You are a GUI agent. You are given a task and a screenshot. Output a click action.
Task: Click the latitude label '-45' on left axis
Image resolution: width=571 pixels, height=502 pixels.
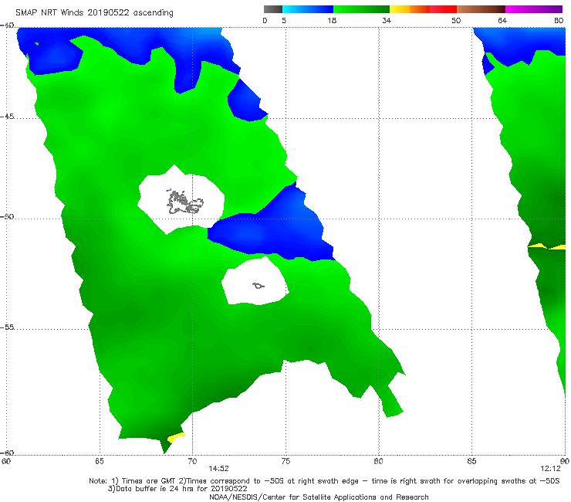(7, 117)
